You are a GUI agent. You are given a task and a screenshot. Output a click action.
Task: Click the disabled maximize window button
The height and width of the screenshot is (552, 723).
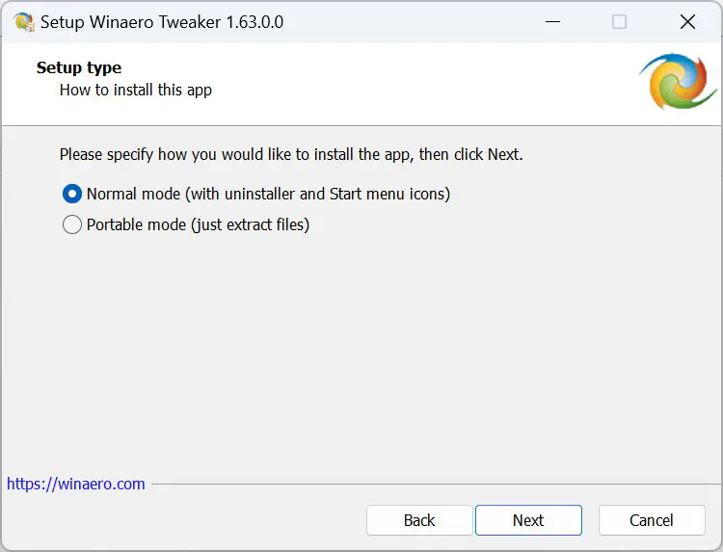[x=620, y=22]
